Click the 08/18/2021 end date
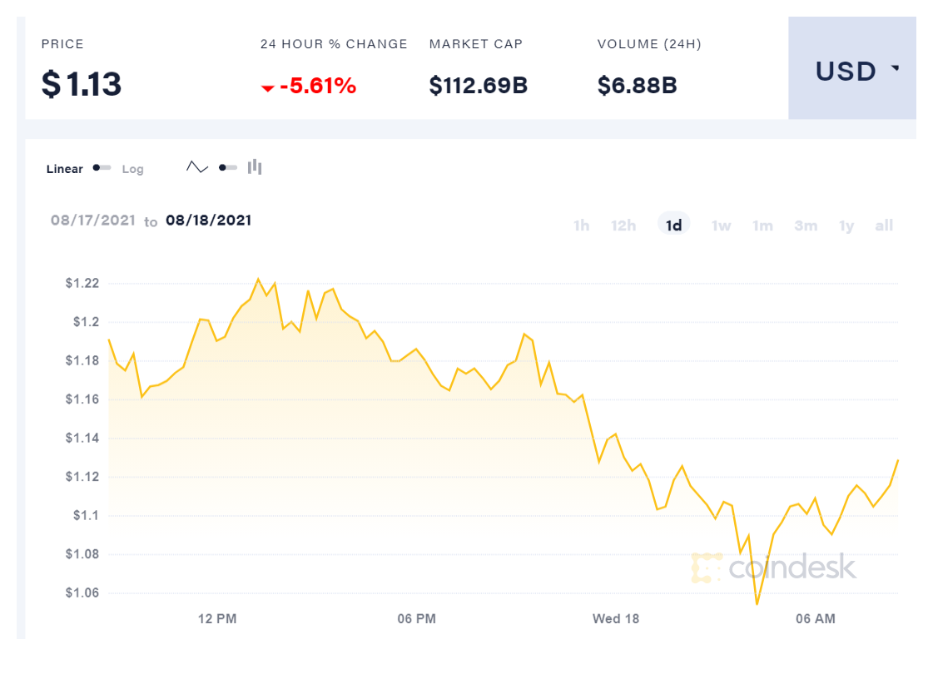The height and width of the screenshot is (689, 933). pos(208,221)
